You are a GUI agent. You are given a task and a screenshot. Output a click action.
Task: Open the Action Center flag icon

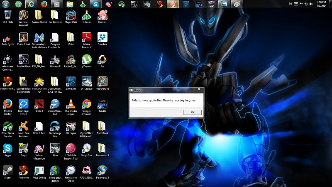click(x=301, y=4)
